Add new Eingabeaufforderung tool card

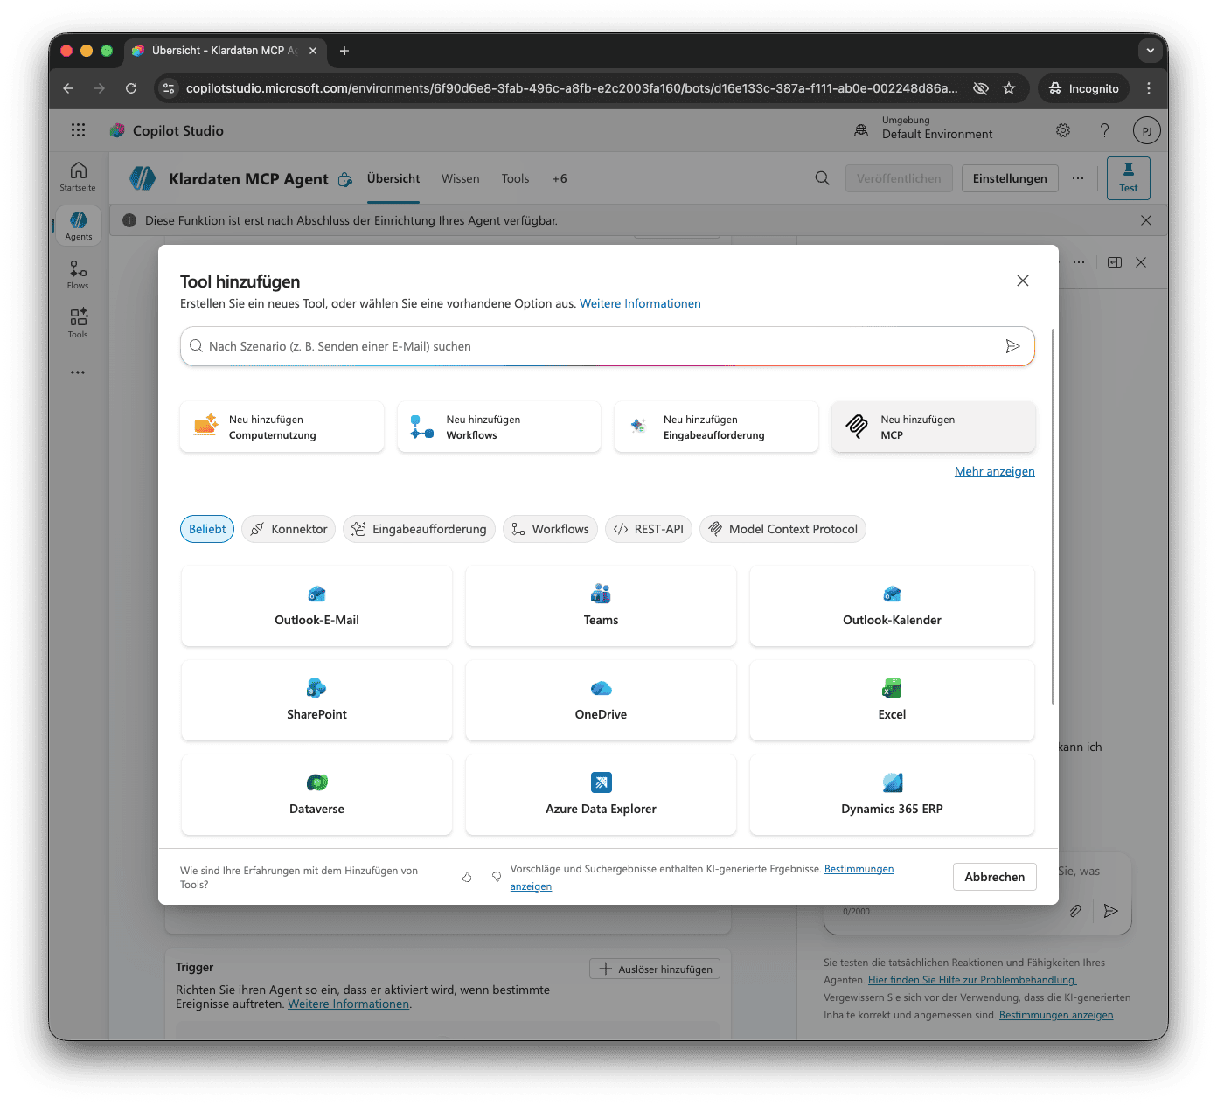(x=716, y=427)
